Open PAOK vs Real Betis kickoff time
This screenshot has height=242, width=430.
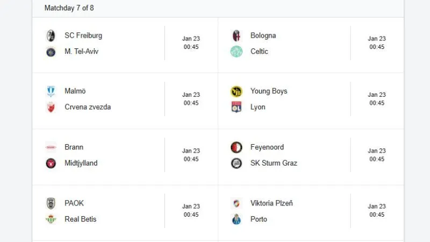point(191,211)
